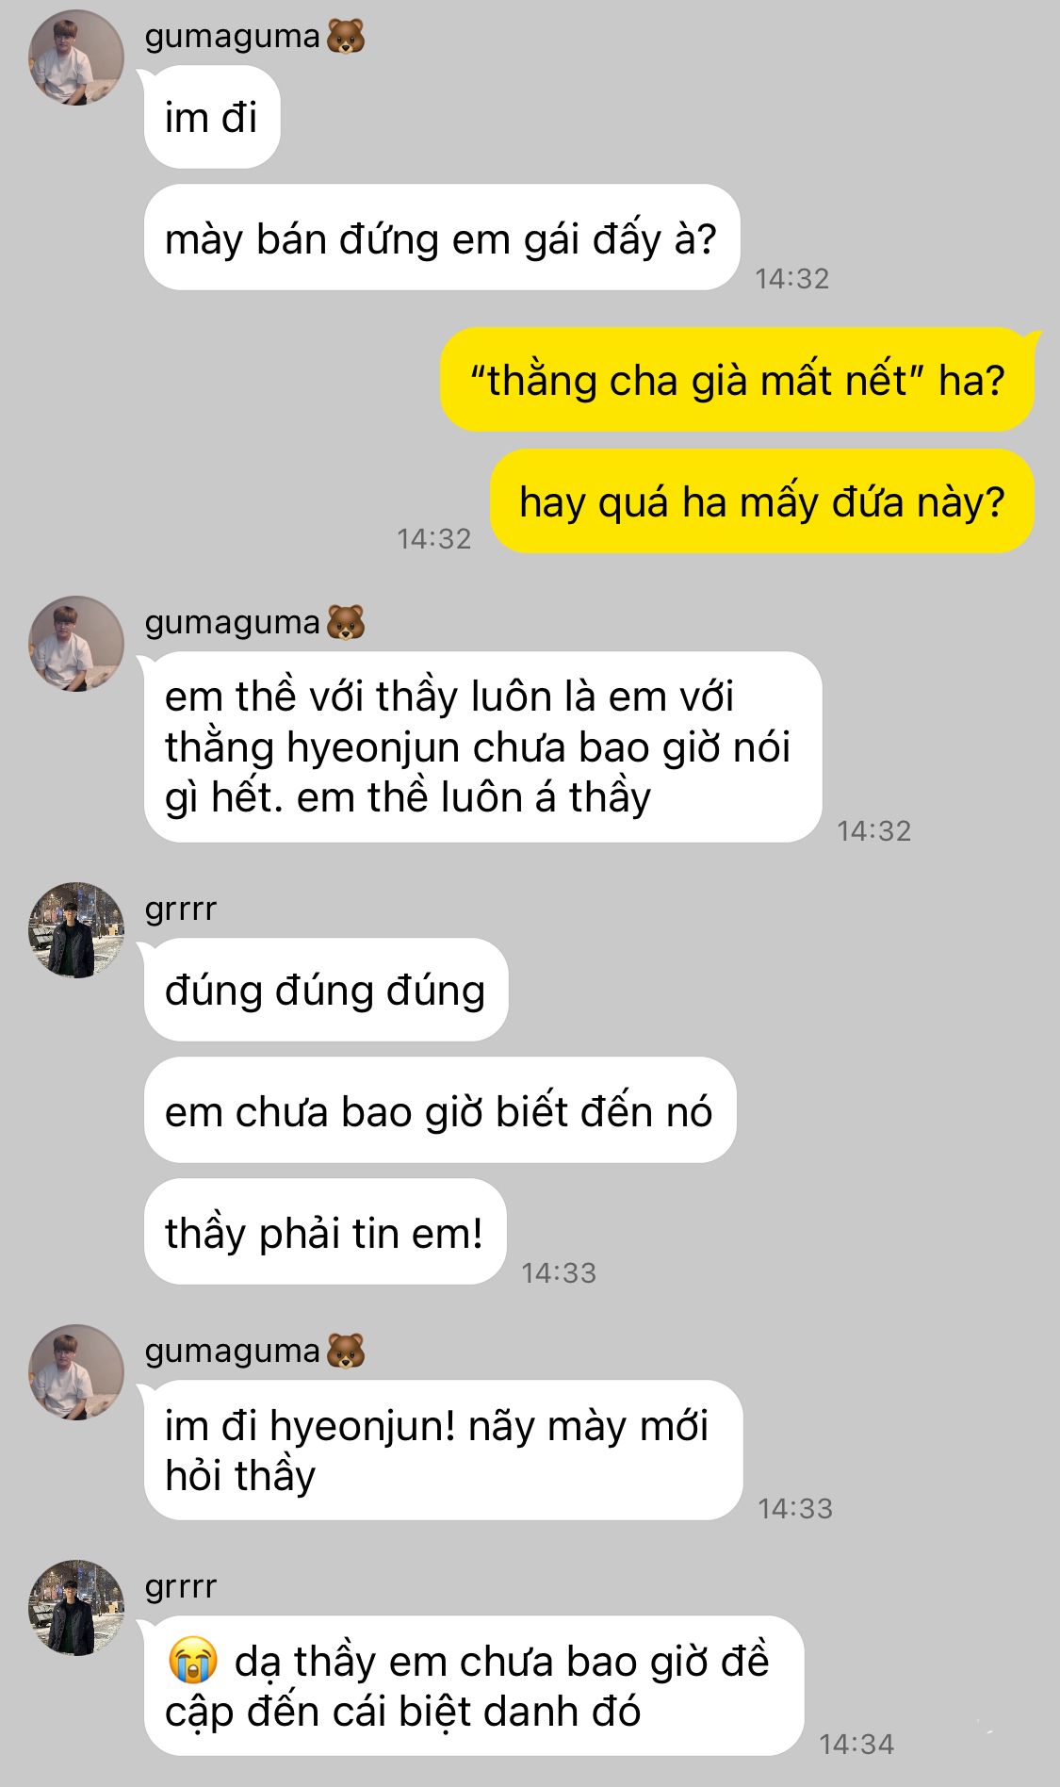Tap the bear emoji by 'im đi hyeonjun' sender
This screenshot has height=1787, width=1060.
[346, 1351]
